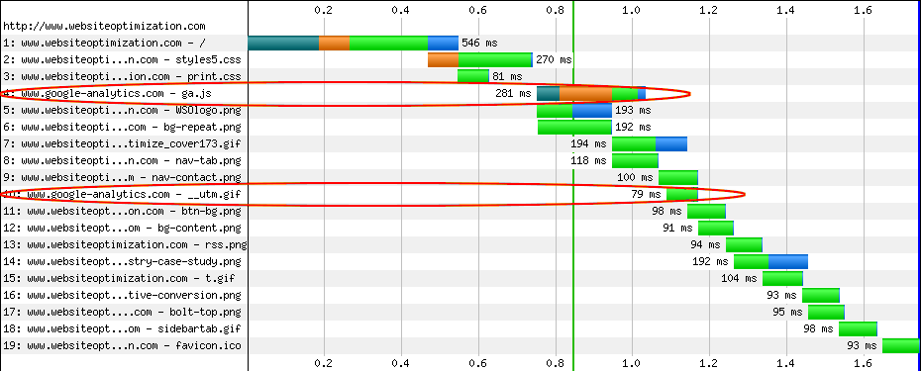Click the blue download segment of row 1 bar
Viewport: 921px width, 371px height.
[x=443, y=43]
